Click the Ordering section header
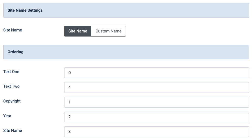Screen dimensions: 252x140 click(x=126, y=52)
